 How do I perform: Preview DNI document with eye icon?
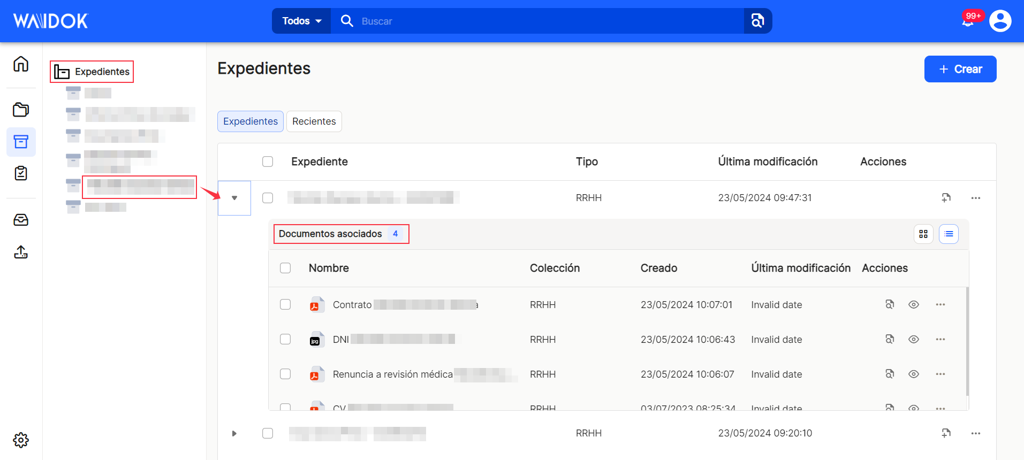point(914,339)
